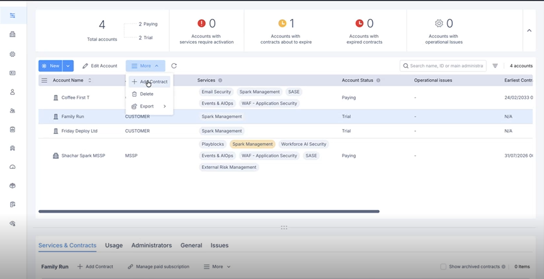Image resolution: width=544 pixels, height=279 pixels.
Task: Select Add Contract from More menu
Action: pos(149,82)
